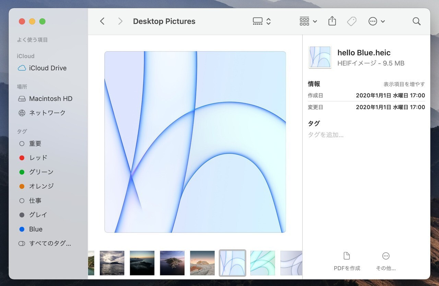The width and height of the screenshot is (439, 286).
Task: Select the grey hello thumbnail
Action: [291, 263]
